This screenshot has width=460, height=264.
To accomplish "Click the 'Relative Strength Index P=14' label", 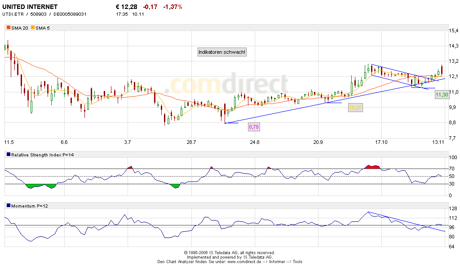I will (x=43, y=155).
